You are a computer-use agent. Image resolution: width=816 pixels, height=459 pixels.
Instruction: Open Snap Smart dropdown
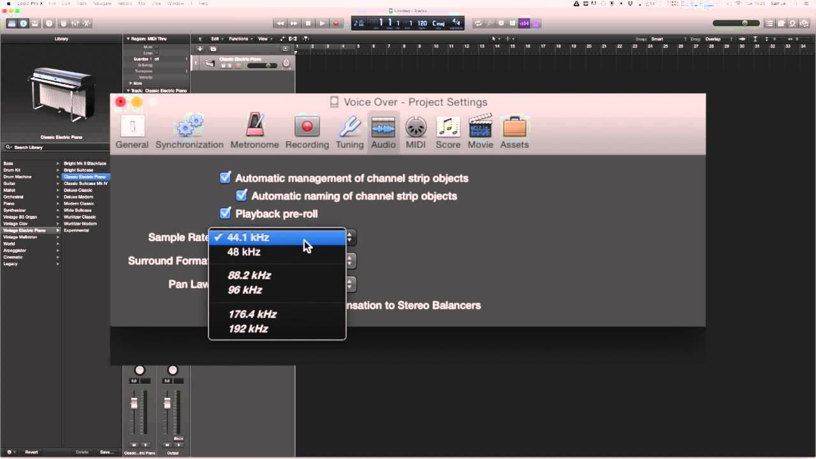pos(667,39)
